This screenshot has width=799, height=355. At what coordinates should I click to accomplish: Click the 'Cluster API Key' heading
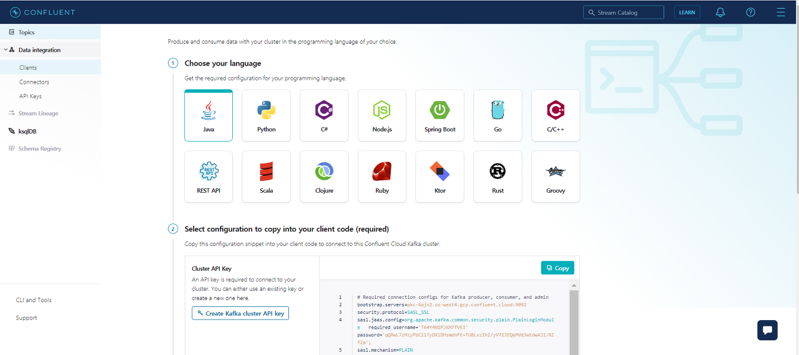click(x=212, y=269)
